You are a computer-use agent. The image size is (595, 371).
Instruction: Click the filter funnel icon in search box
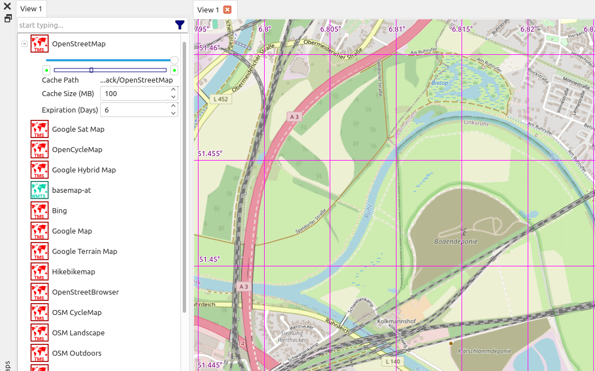(x=180, y=25)
